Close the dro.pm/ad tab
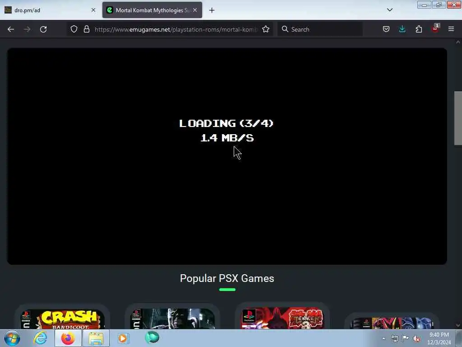The width and height of the screenshot is (462, 347). tap(93, 10)
